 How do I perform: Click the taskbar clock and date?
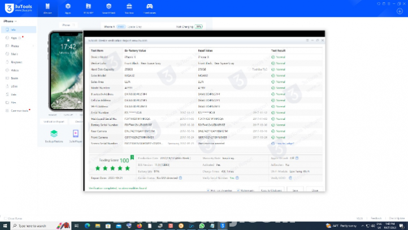[x=390, y=226]
